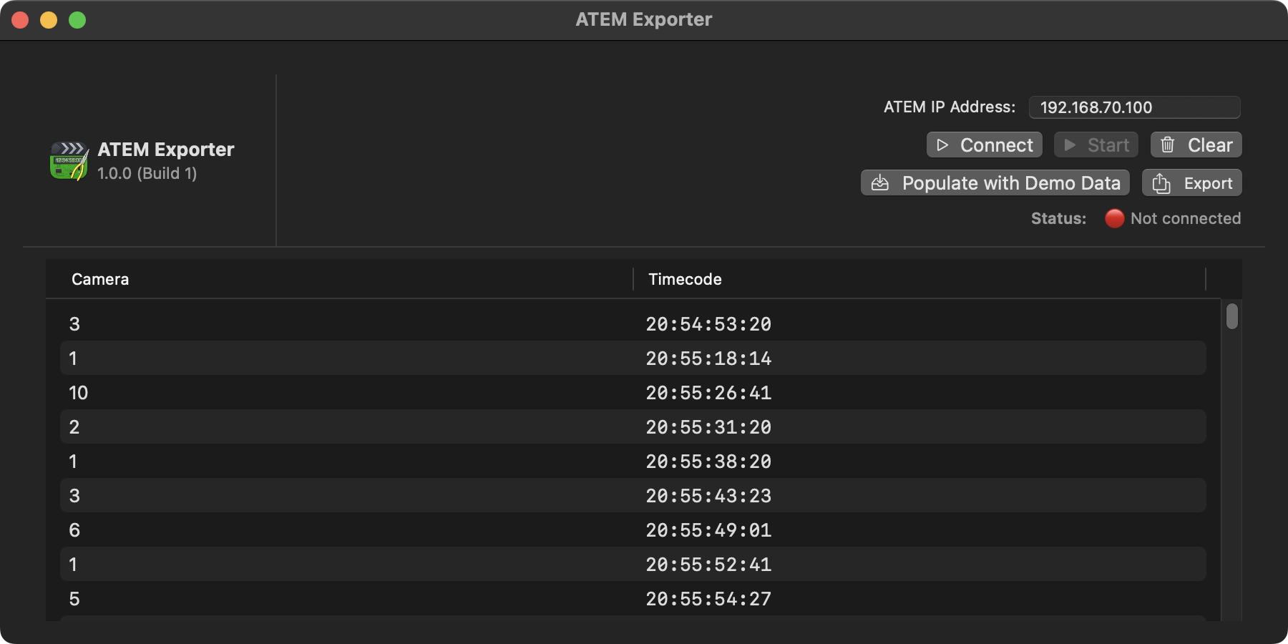Viewport: 1288px width, 644px height.
Task: Select the row with timecode 20:55:43:23
Action: tap(633, 496)
